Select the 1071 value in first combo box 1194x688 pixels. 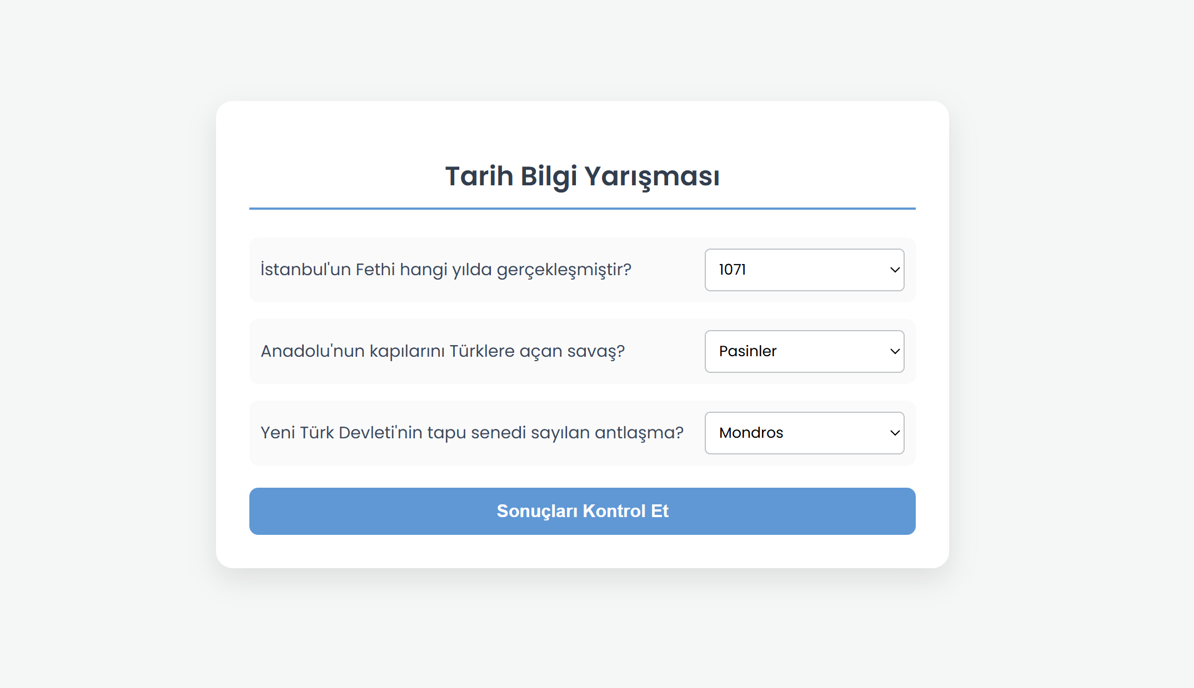point(732,270)
